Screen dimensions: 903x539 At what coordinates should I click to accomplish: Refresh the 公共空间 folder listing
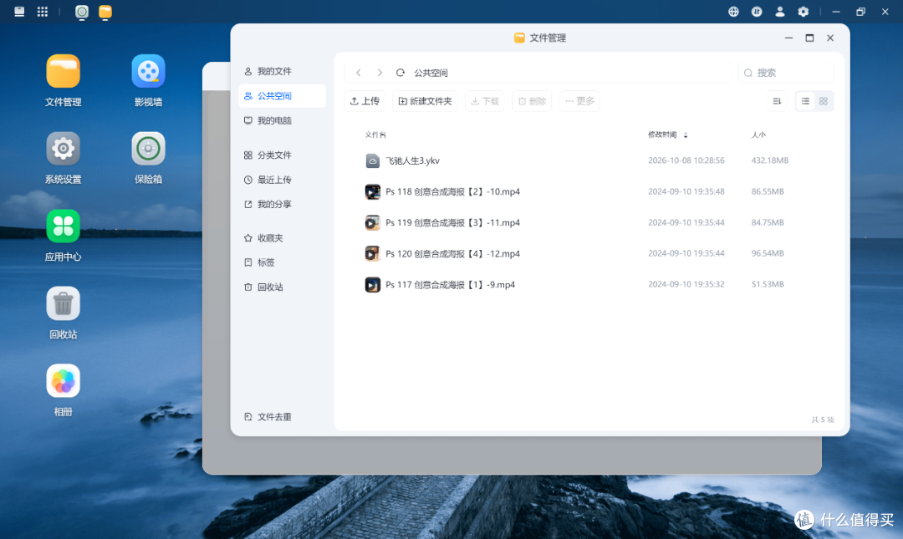coord(400,73)
